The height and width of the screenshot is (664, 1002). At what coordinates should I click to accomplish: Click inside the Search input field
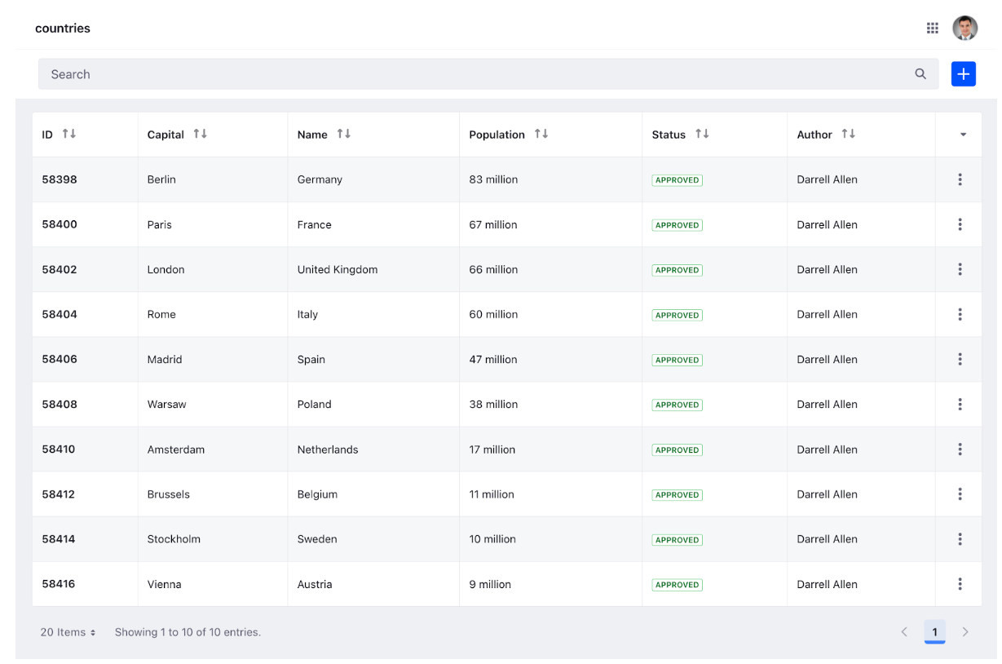point(326,73)
